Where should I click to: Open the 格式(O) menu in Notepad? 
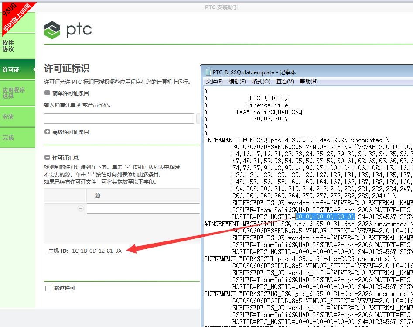261,82
